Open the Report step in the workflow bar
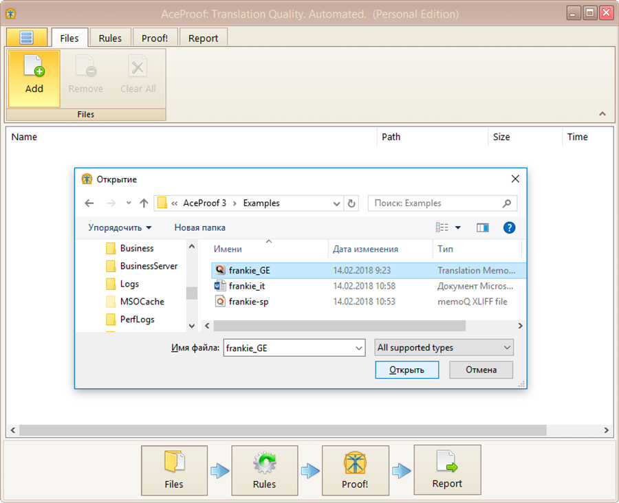This screenshot has width=619, height=503. pos(447,470)
